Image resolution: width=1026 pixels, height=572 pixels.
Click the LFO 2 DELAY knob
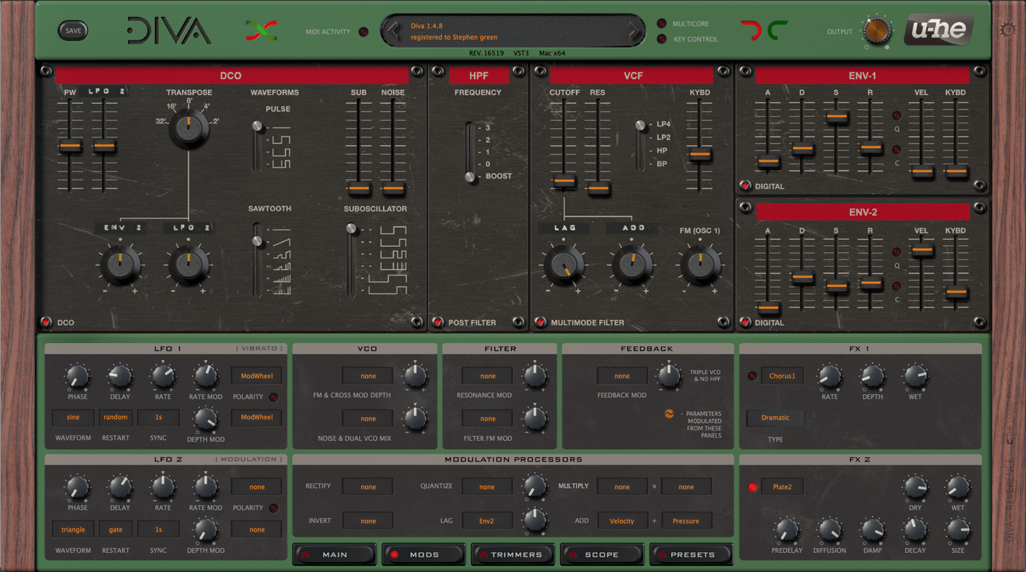click(x=120, y=487)
